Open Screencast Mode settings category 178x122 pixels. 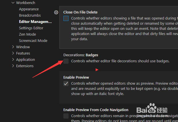(33, 41)
